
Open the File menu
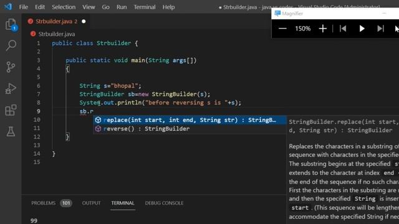pos(24,7)
